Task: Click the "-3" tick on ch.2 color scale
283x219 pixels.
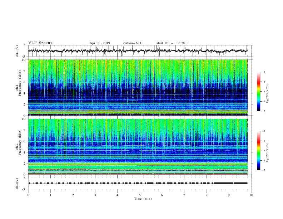Action: [263, 131]
